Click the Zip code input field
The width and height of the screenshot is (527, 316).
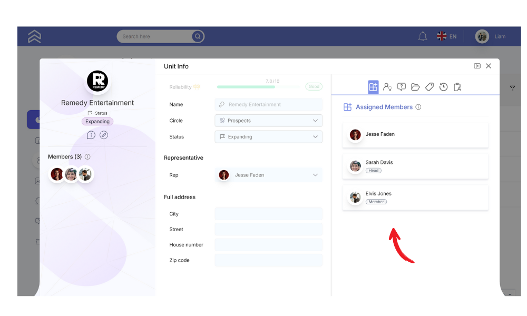click(269, 260)
